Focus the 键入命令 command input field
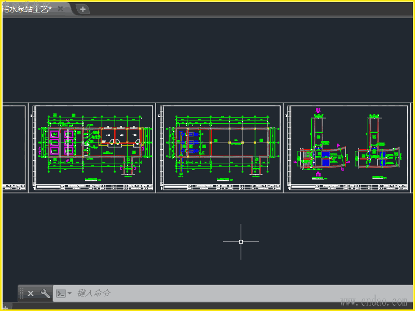 click(x=233, y=293)
